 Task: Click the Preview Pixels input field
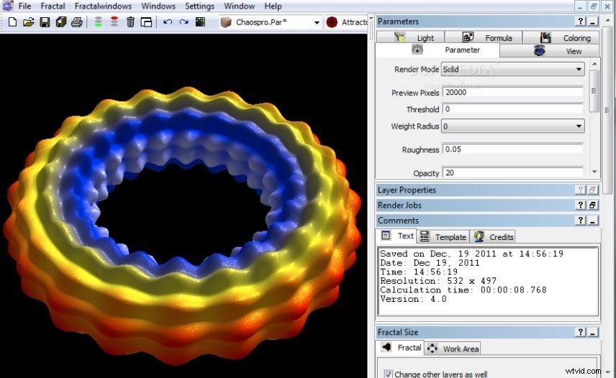[x=512, y=92]
